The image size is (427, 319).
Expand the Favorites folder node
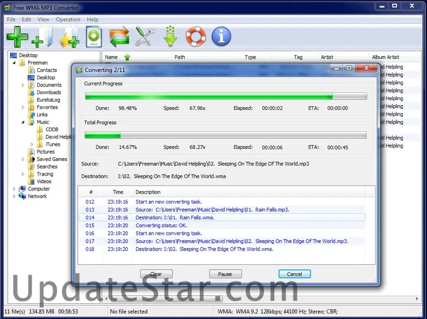23,107
